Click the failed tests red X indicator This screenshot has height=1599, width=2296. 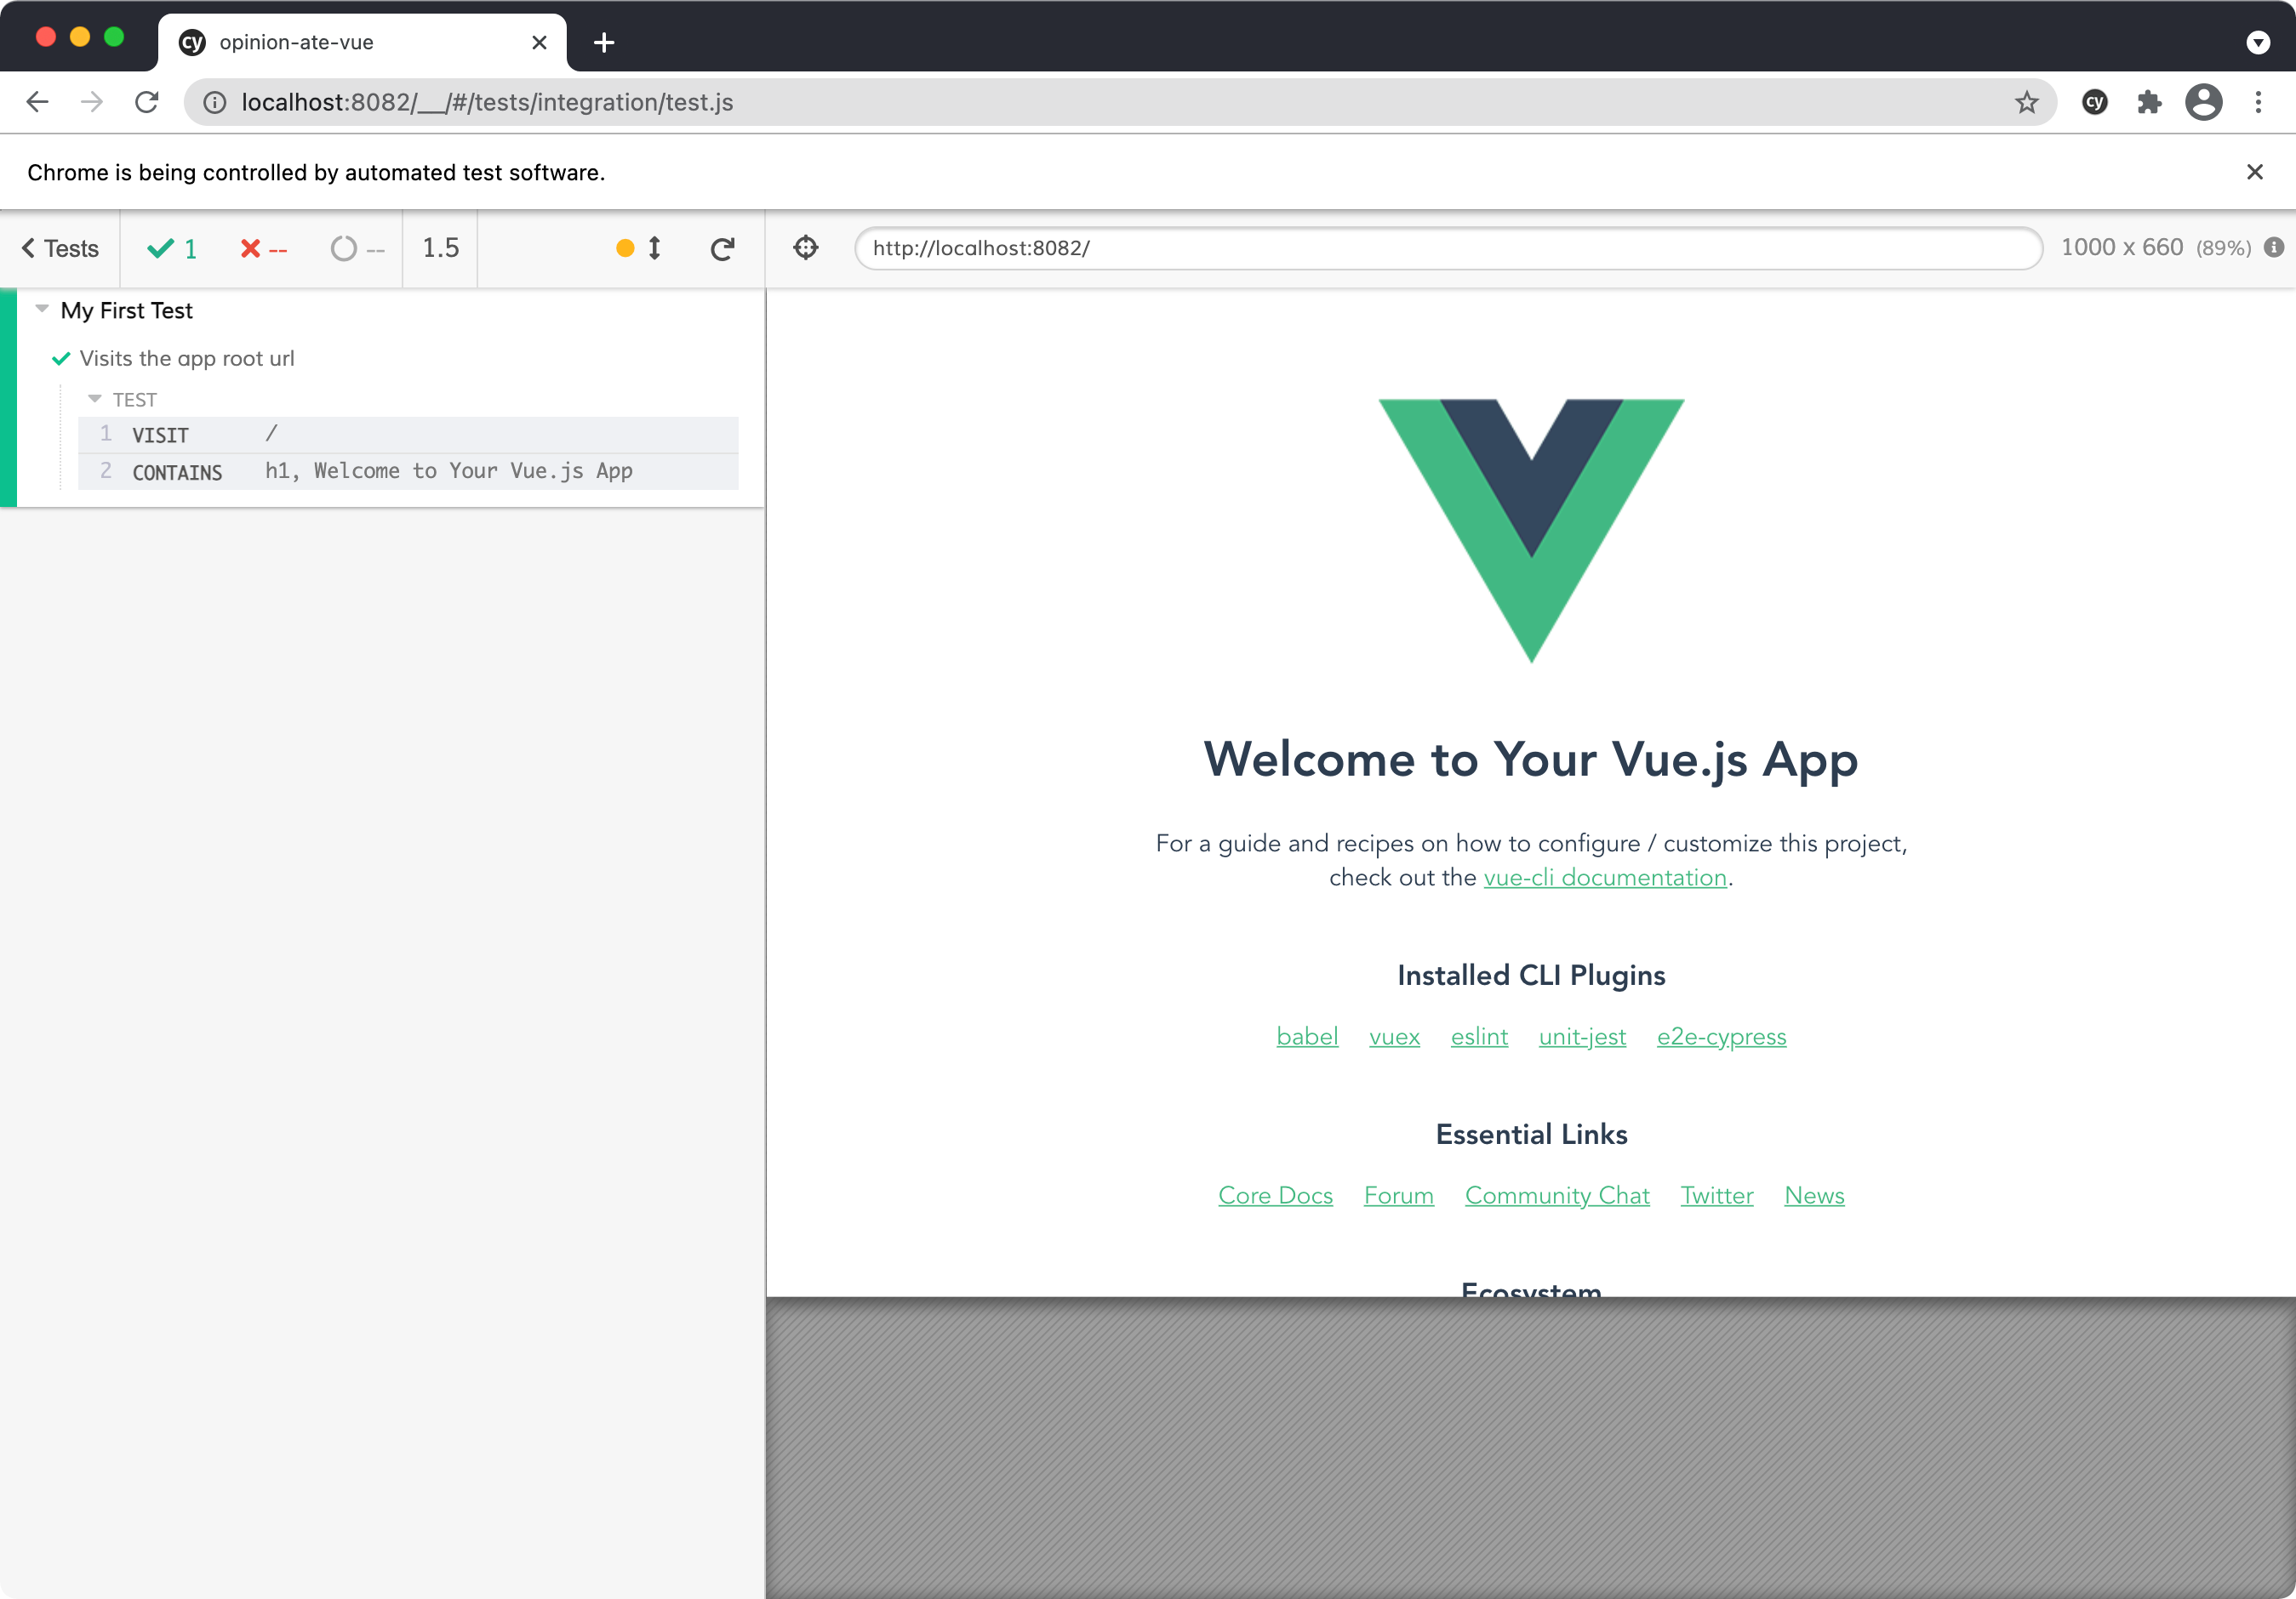click(x=264, y=249)
